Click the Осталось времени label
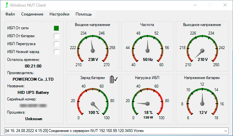The width and height of the screenshot is (233, 136). pyautogui.click(x=23, y=60)
